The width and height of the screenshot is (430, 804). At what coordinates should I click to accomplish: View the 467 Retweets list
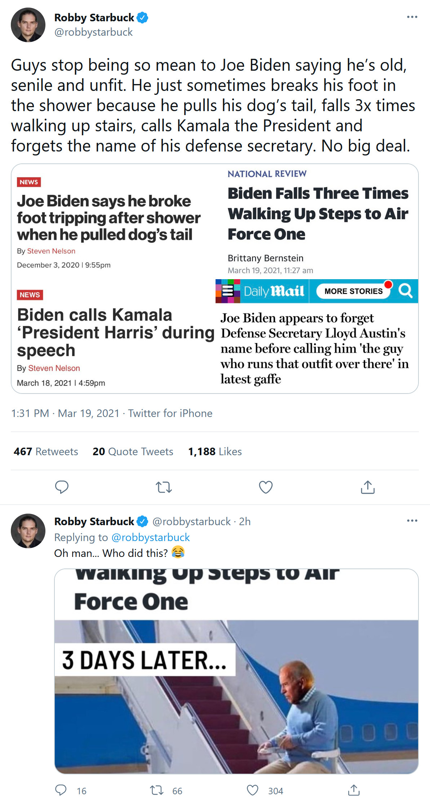46,452
